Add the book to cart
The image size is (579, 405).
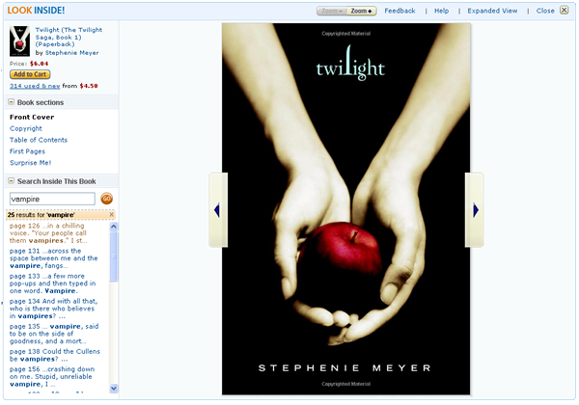tap(30, 74)
